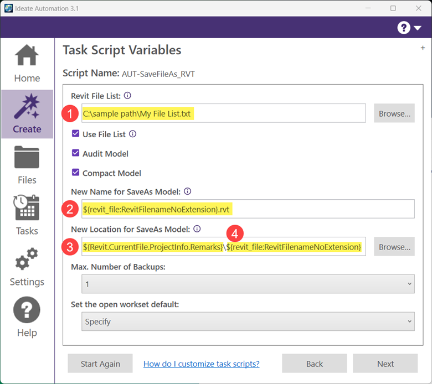Click the info icon next to New Location for SaveAs Model
Viewport: 432px width, 384px height.
(x=197, y=229)
